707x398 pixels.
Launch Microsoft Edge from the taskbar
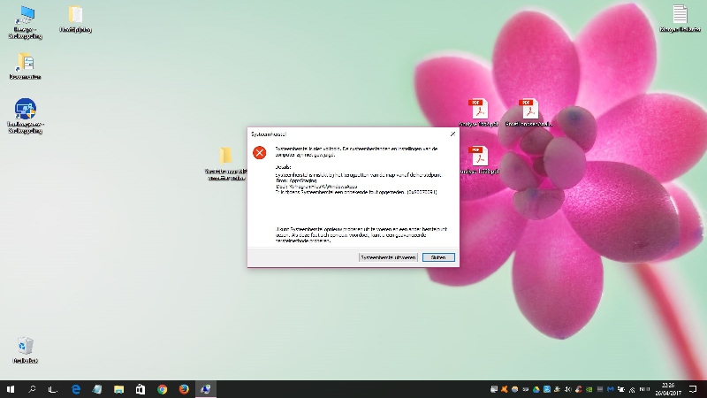76,389
